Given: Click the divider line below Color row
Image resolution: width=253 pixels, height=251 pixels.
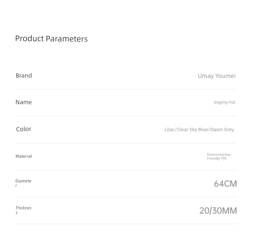Looking at the screenshot, I should 126,143.
